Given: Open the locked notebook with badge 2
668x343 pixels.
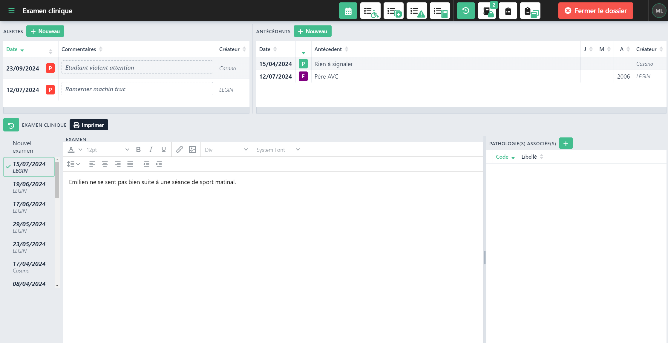Looking at the screenshot, I should click(x=487, y=11).
